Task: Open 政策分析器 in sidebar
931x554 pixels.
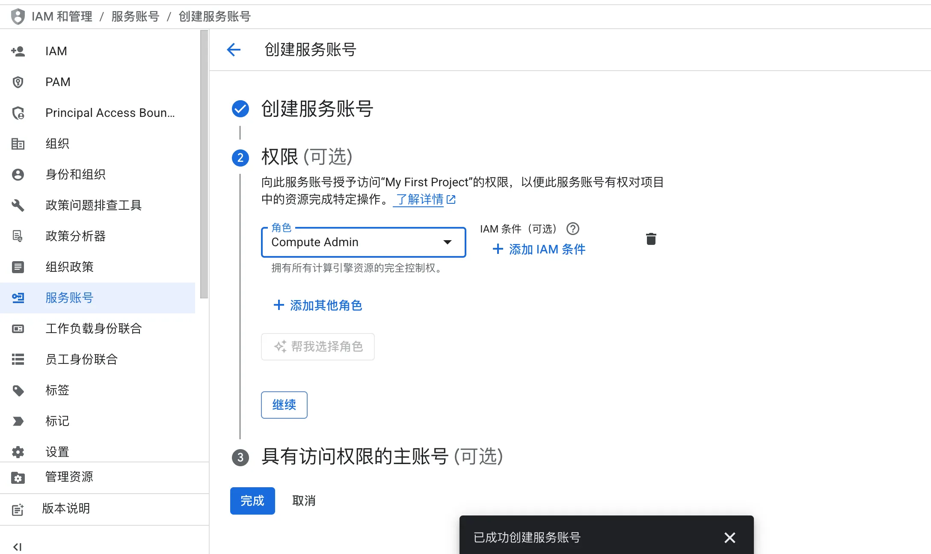Action: (75, 236)
